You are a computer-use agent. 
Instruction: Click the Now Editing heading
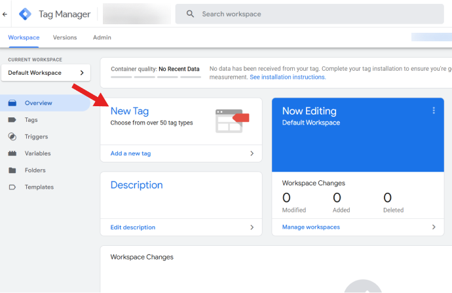[309, 111]
